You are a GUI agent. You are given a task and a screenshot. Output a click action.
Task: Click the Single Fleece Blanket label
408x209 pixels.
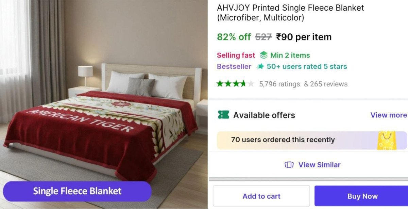coord(77,191)
